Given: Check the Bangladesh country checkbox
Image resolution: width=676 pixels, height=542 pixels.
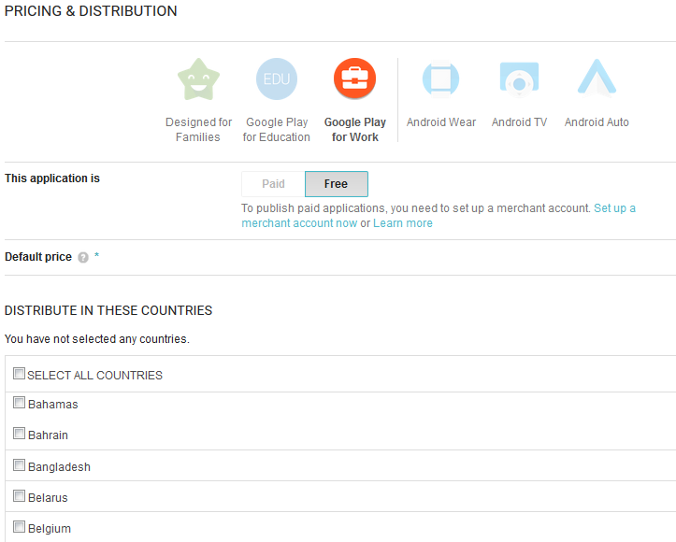Looking at the screenshot, I should click(x=19, y=465).
